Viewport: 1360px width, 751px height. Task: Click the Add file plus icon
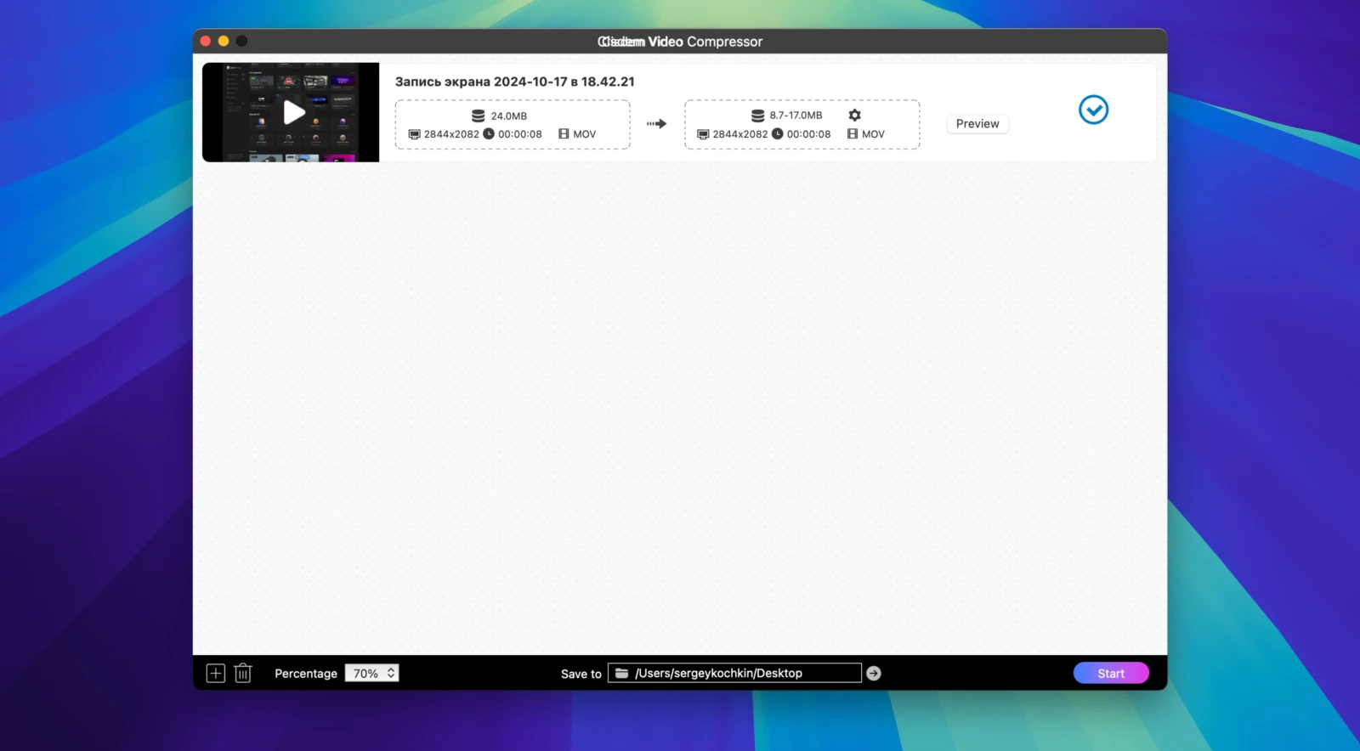216,674
